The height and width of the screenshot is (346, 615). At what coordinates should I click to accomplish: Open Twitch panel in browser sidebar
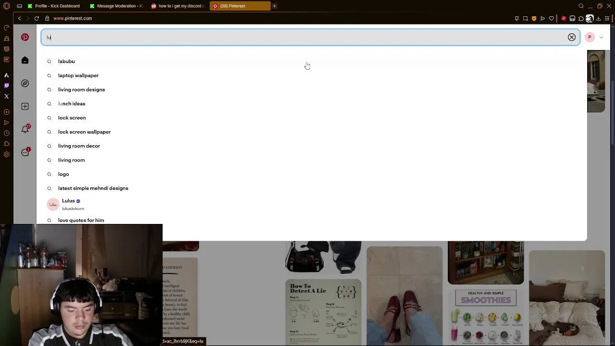click(x=6, y=86)
